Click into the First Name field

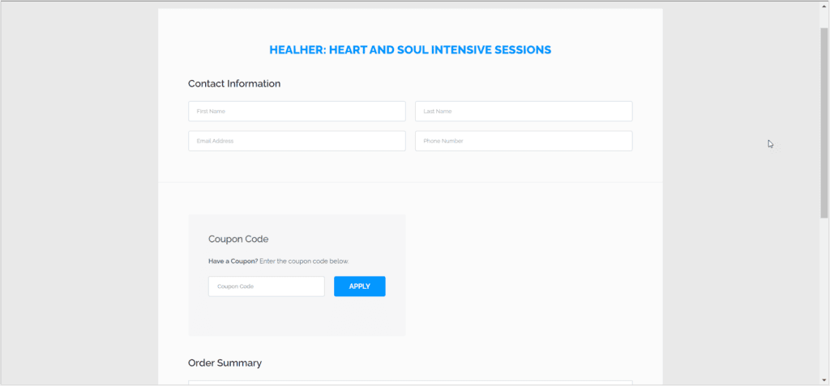tap(297, 112)
